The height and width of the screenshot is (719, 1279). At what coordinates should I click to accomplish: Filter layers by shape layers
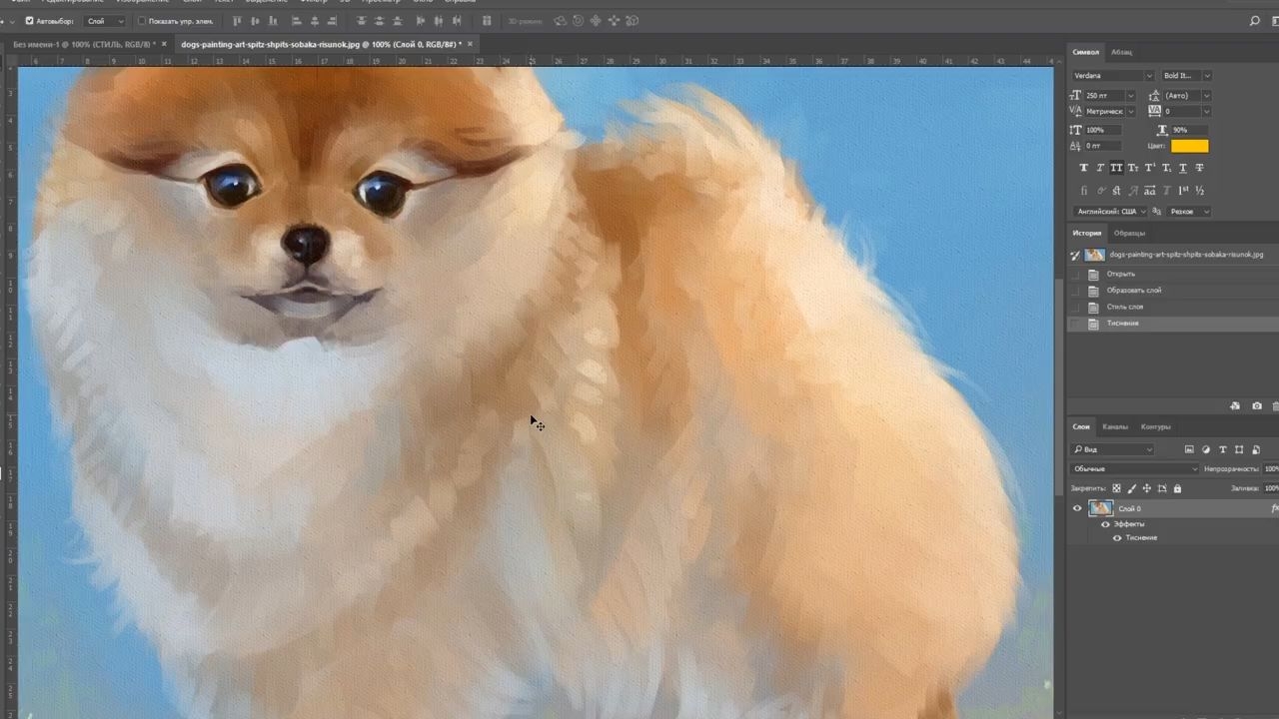point(1239,449)
